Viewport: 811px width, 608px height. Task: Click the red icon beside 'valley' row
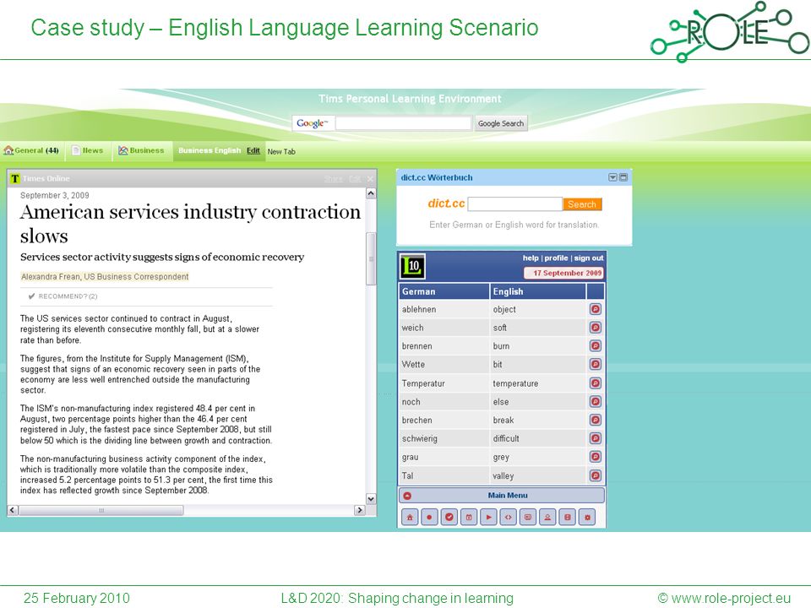pyautogui.click(x=596, y=475)
